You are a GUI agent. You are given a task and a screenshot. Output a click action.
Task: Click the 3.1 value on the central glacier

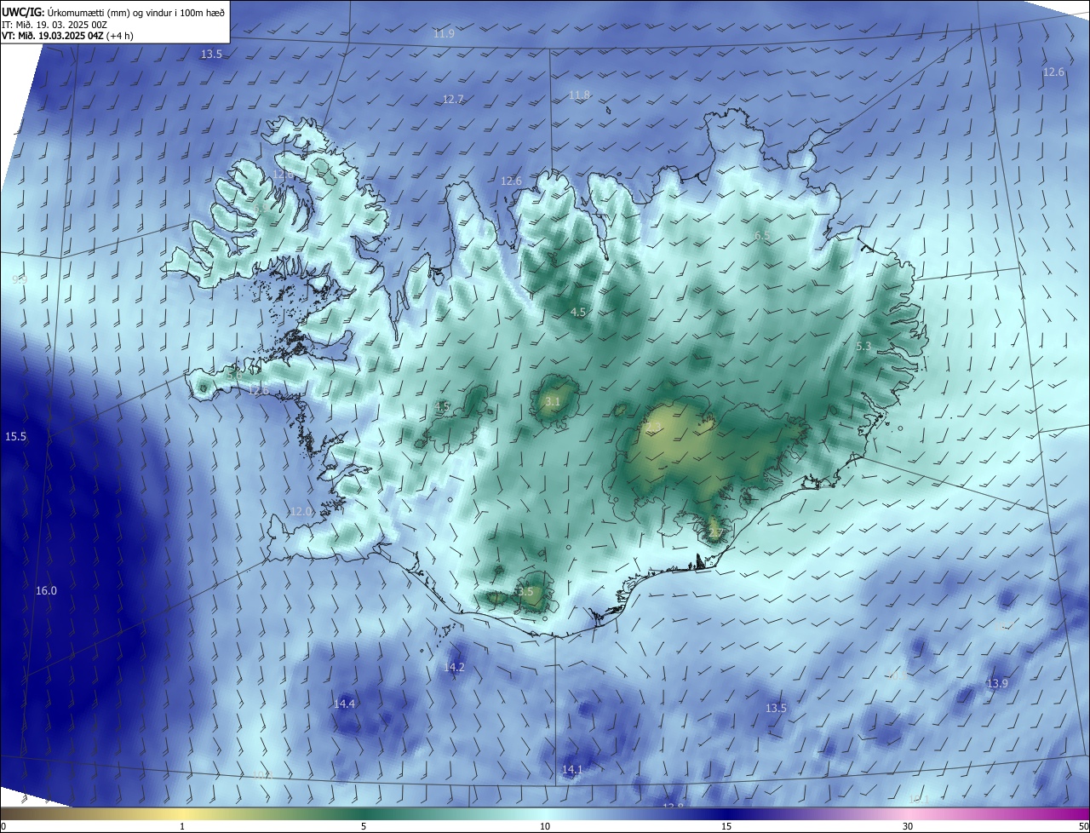[x=553, y=402]
